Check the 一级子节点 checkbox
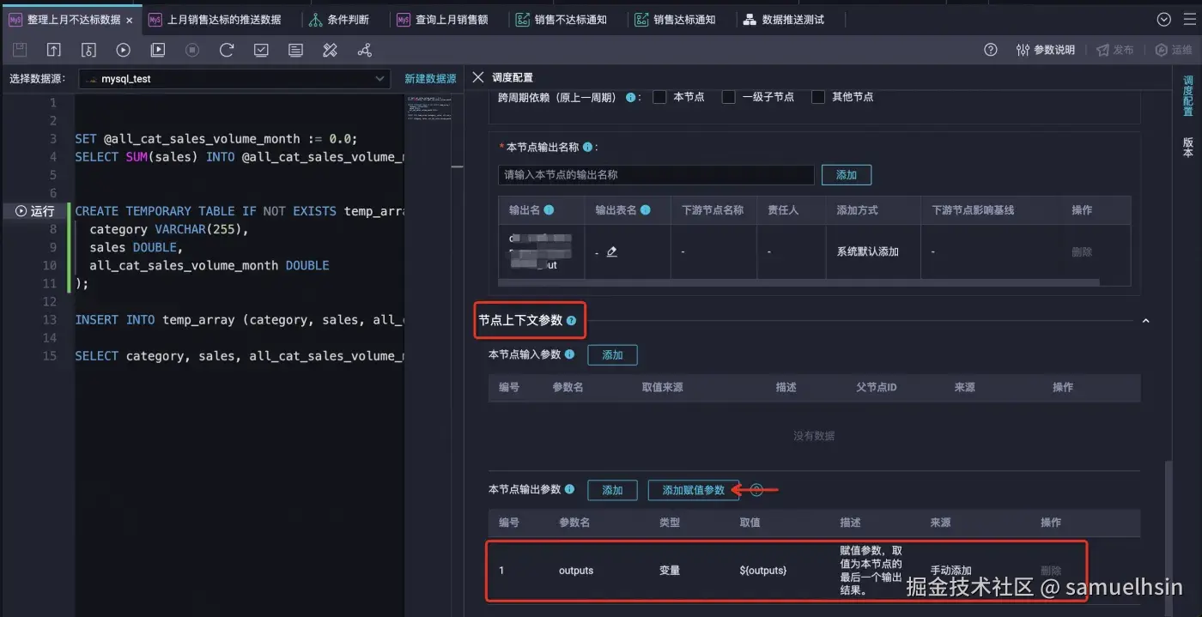This screenshot has width=1202, height=617. point(728,97)
